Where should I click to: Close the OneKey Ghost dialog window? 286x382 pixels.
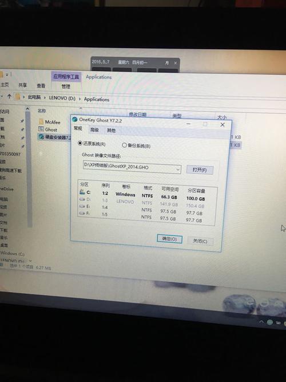(x=223, y=125)
